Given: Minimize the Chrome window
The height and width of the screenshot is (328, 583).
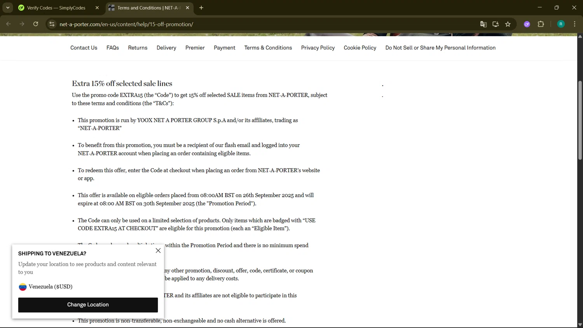Looking at the screenshot, I should tap(539, 8).
